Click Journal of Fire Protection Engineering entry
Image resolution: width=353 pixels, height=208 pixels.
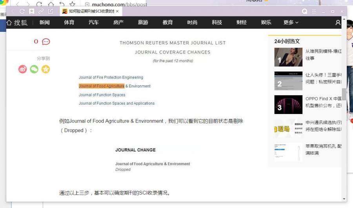pyautogui.click(x=111, y=77)
